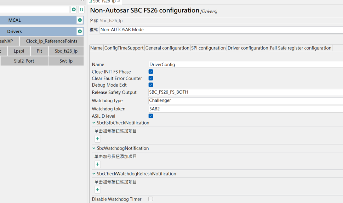This screenshot has width=343, height=203.
Task: Open the Release Safety Output dropdown
Action: coord(246,92)
